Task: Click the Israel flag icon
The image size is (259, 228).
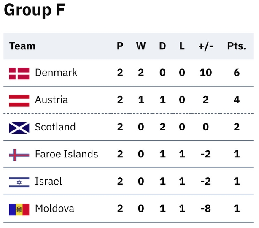Action: tap(19, 182)
